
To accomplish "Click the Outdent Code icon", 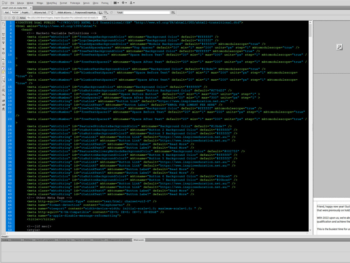I will pos(3,104).
